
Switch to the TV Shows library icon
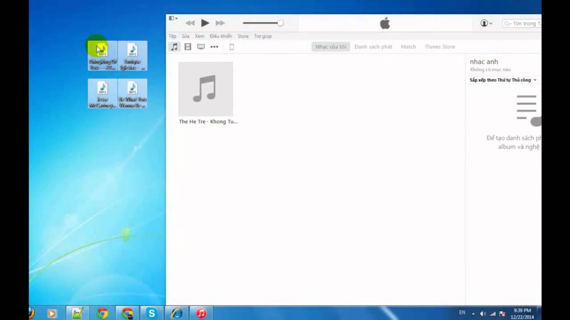[201, 47]
